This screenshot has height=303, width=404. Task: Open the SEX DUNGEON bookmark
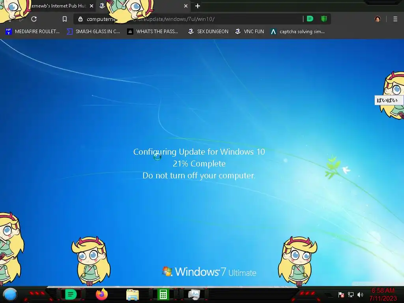click(208, 32)
